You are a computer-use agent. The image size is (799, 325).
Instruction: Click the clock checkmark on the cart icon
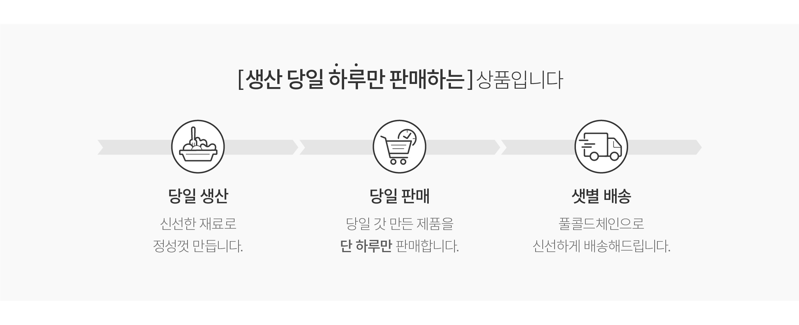(407, 137)
